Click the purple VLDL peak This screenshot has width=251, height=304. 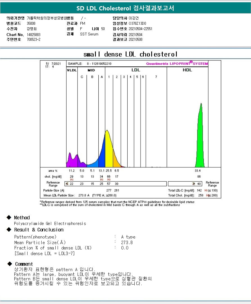(70, 161)
